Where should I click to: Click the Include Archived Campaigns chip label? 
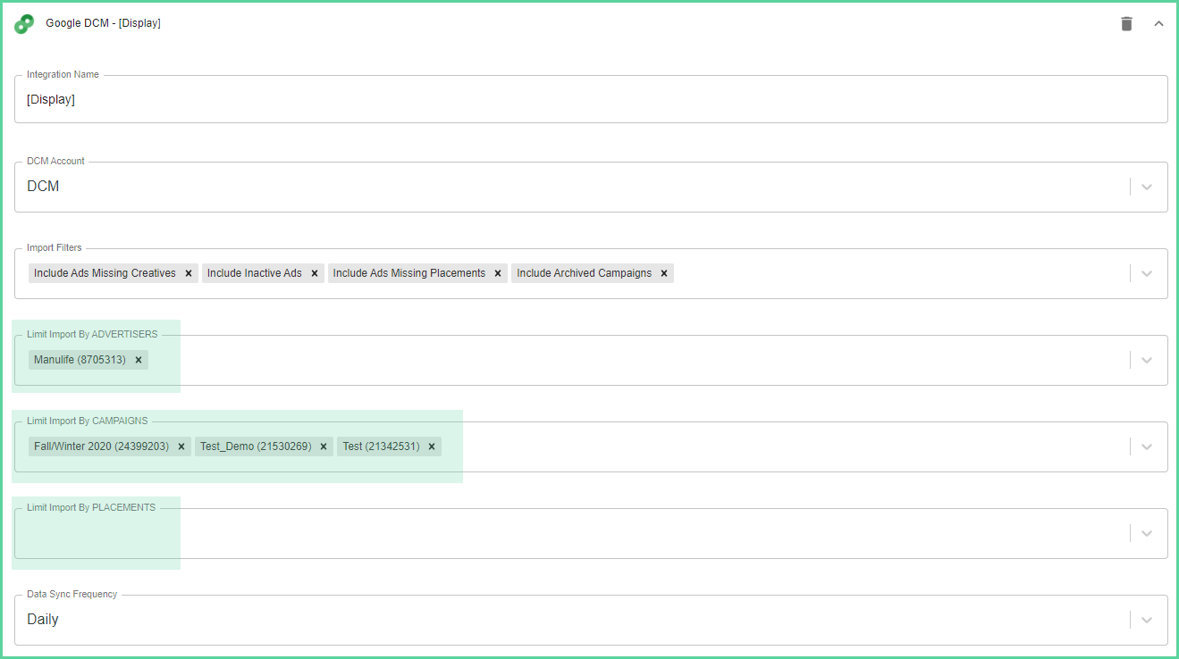tap(585, 273)
